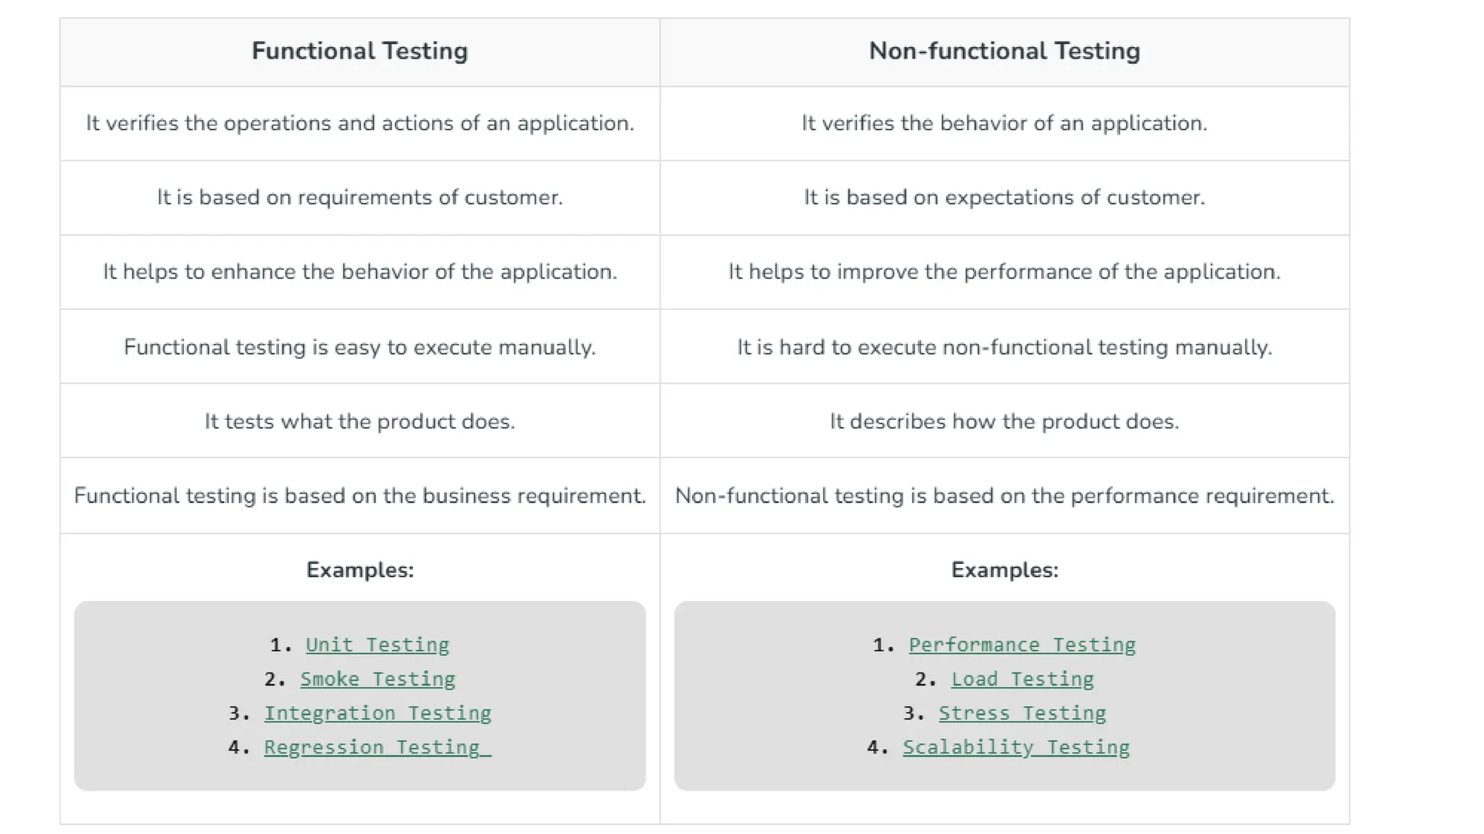Open the Scalability Testing link
The height and width of the screenshot is (834, 1484).
[1016, 746]
